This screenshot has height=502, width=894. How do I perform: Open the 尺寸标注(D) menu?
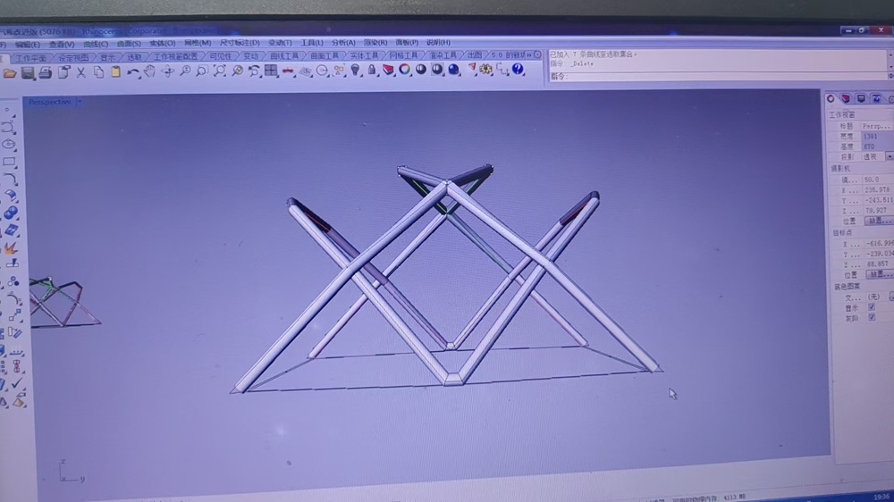click(240, 43)
